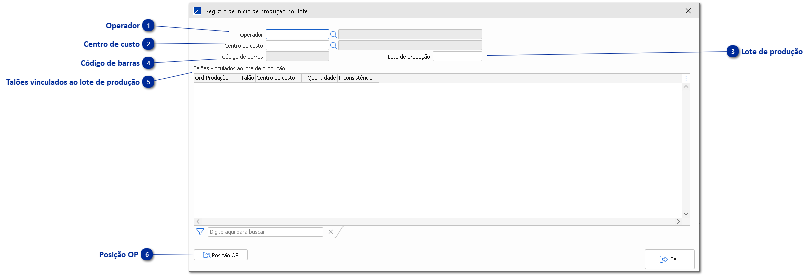Screen dimensions: 811x280
Task: Click the Inconsistência column header
Action: [x=358, y=78]
